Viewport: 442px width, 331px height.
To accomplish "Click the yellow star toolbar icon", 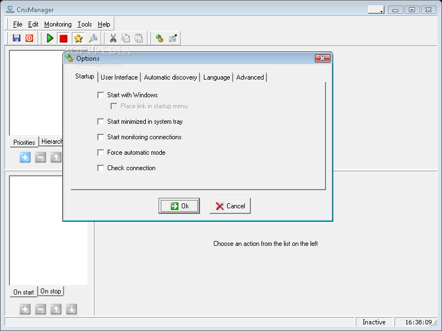I will point(78,38).
